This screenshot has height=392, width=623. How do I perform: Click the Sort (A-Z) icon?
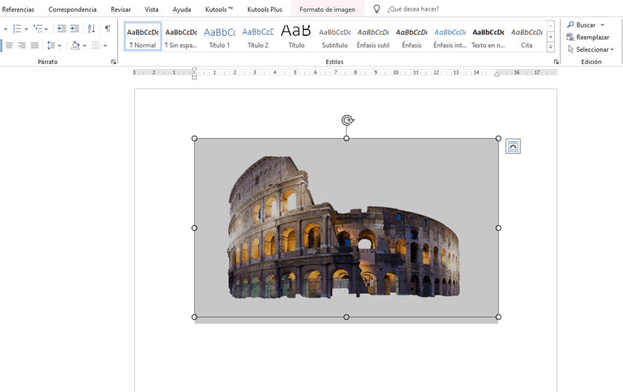(91, 29)
